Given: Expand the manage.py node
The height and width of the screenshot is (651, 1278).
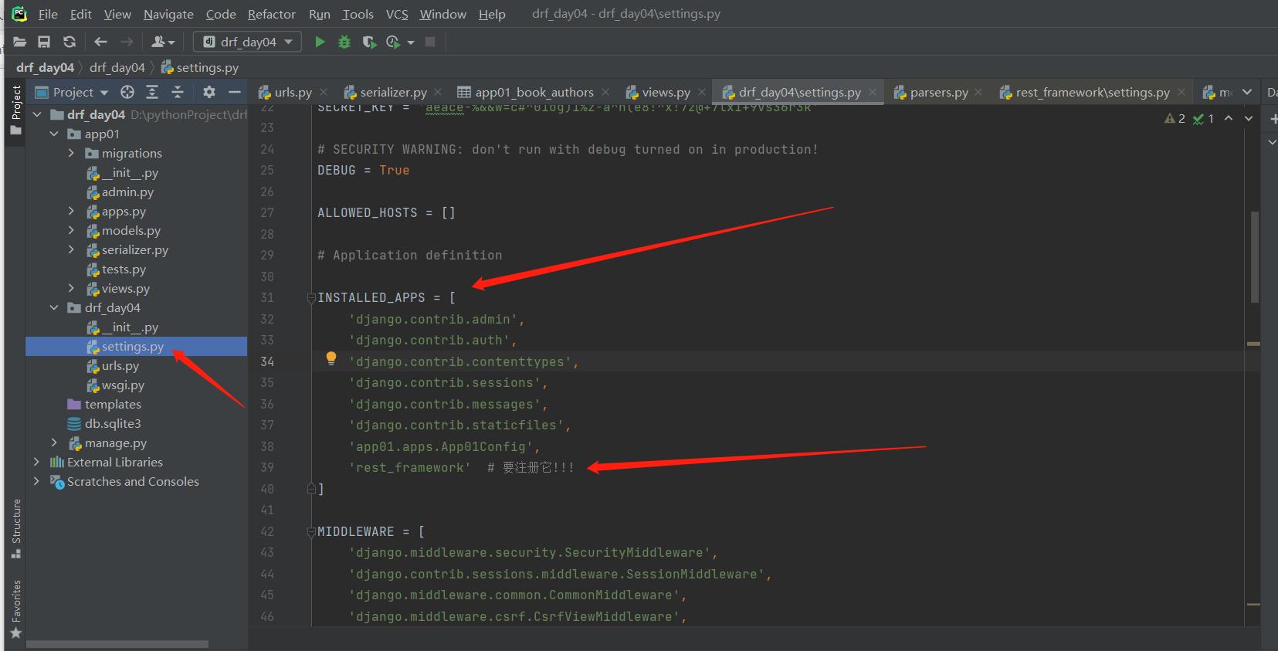Looking at the screenshot, I should (x=54, y=442).
